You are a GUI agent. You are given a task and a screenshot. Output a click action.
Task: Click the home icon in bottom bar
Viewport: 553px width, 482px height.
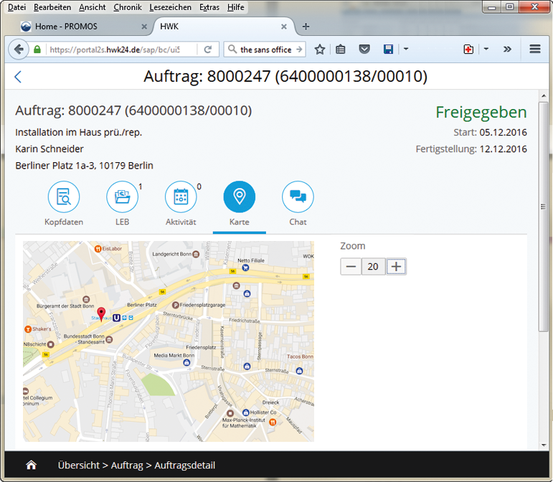[31, 465]
